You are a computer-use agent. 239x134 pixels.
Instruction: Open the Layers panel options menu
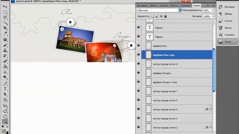click(213, 5)
